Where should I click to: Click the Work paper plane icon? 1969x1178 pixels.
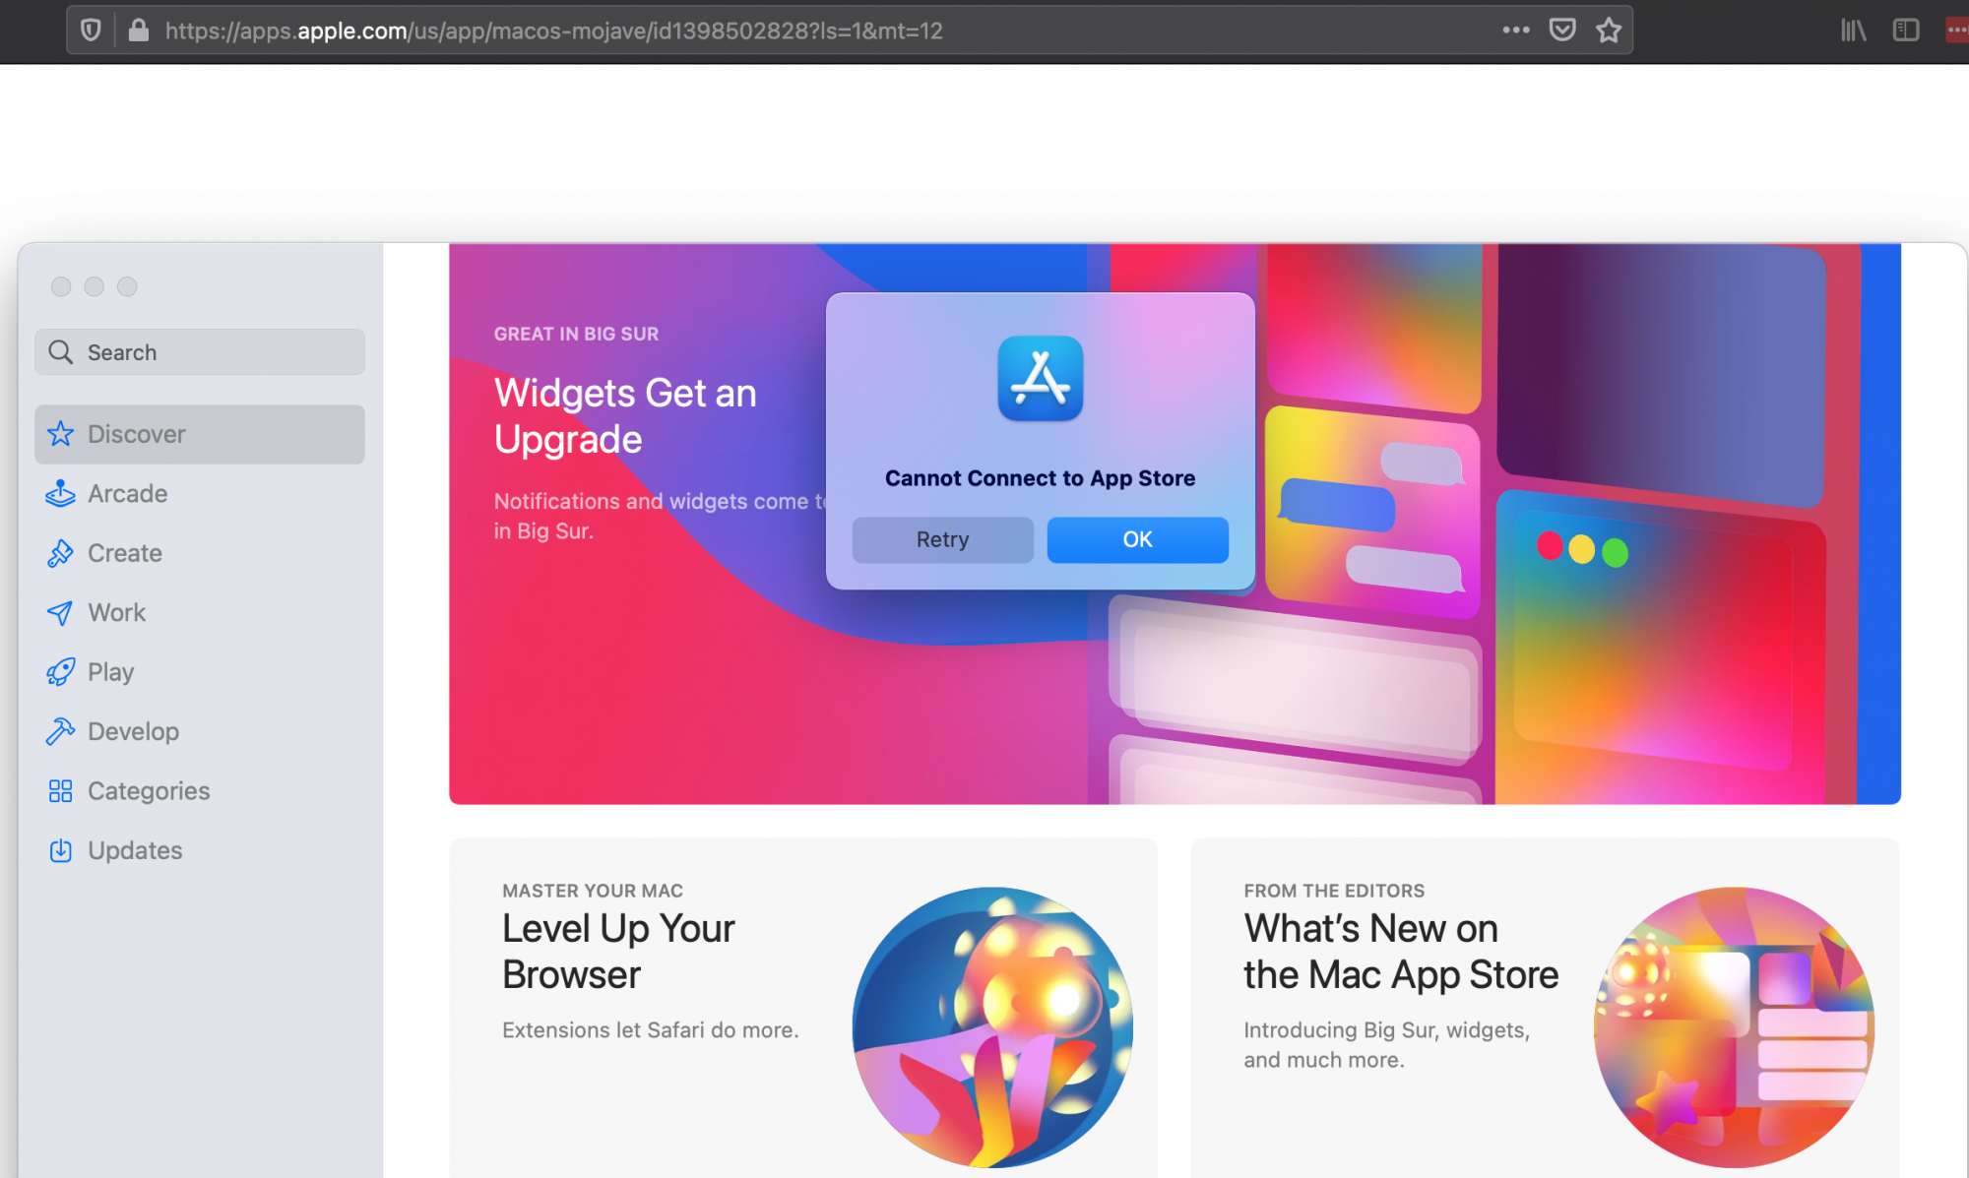point(60,613)
